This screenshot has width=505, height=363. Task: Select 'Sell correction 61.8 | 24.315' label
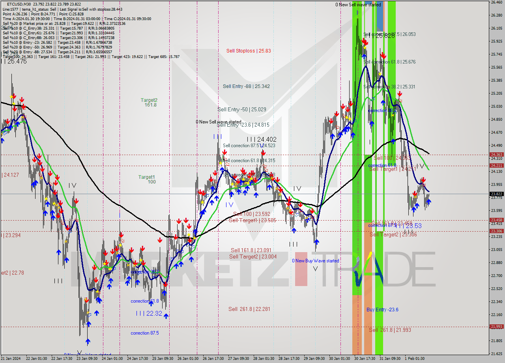click(x=249, y=161)
